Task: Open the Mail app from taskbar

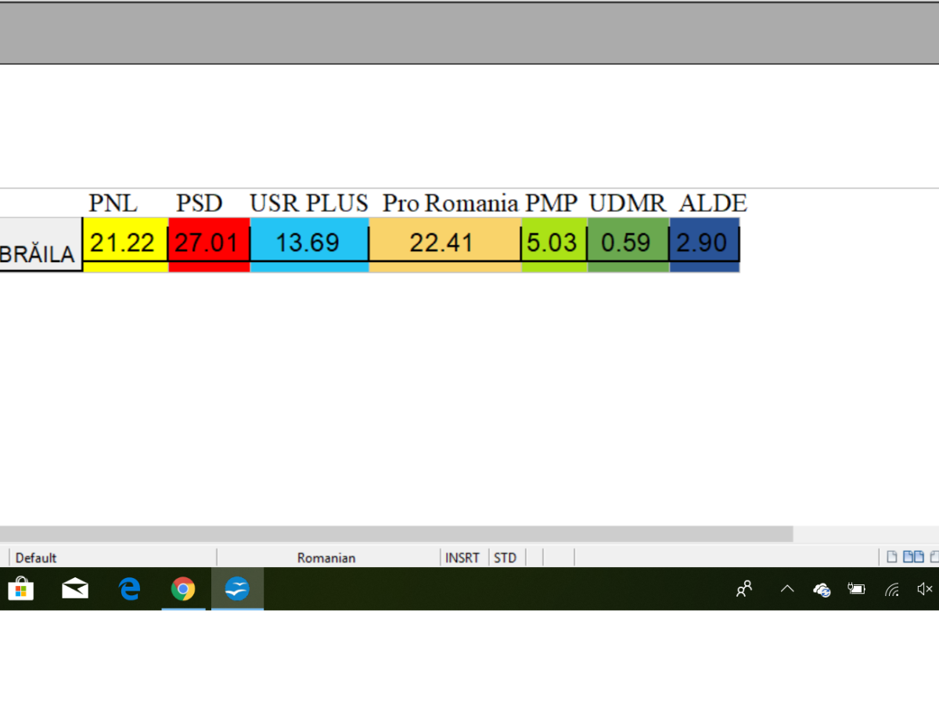Action: pos(75,589)
